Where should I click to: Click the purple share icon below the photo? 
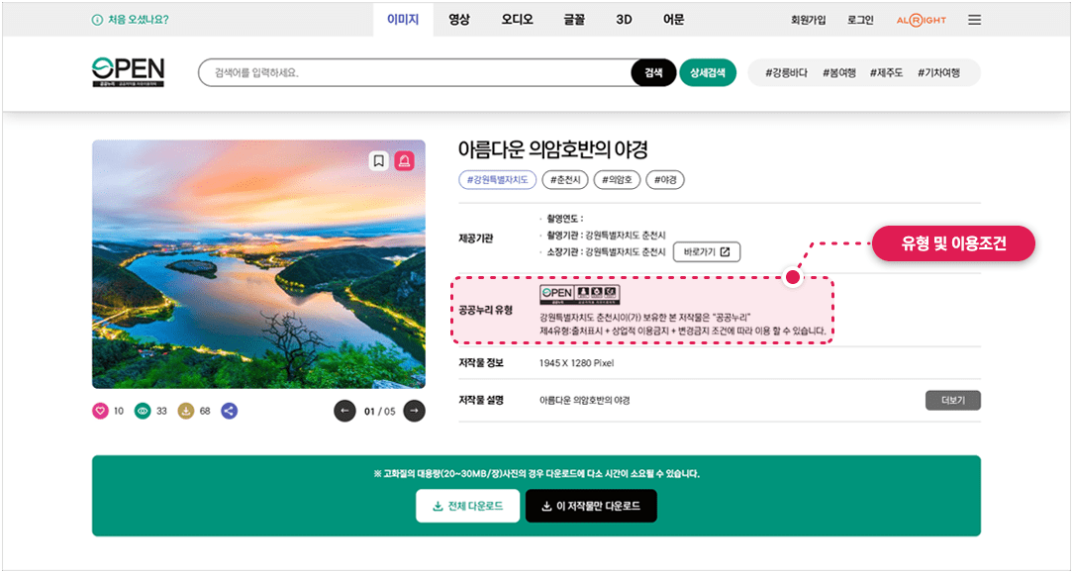(229, 411)
